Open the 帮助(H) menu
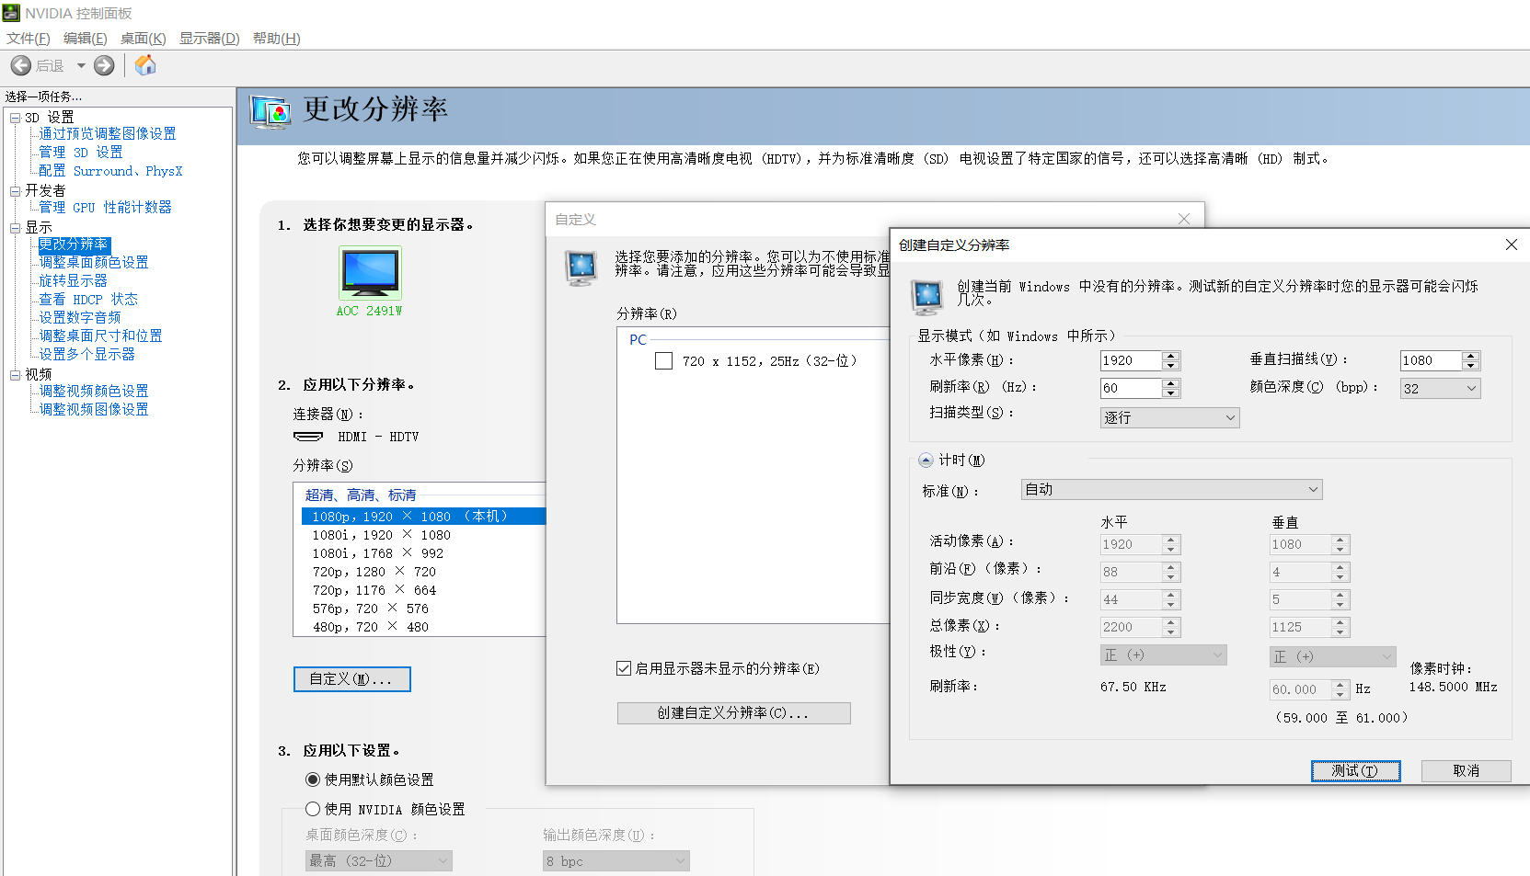1530x876 pixels. [277, 39]
